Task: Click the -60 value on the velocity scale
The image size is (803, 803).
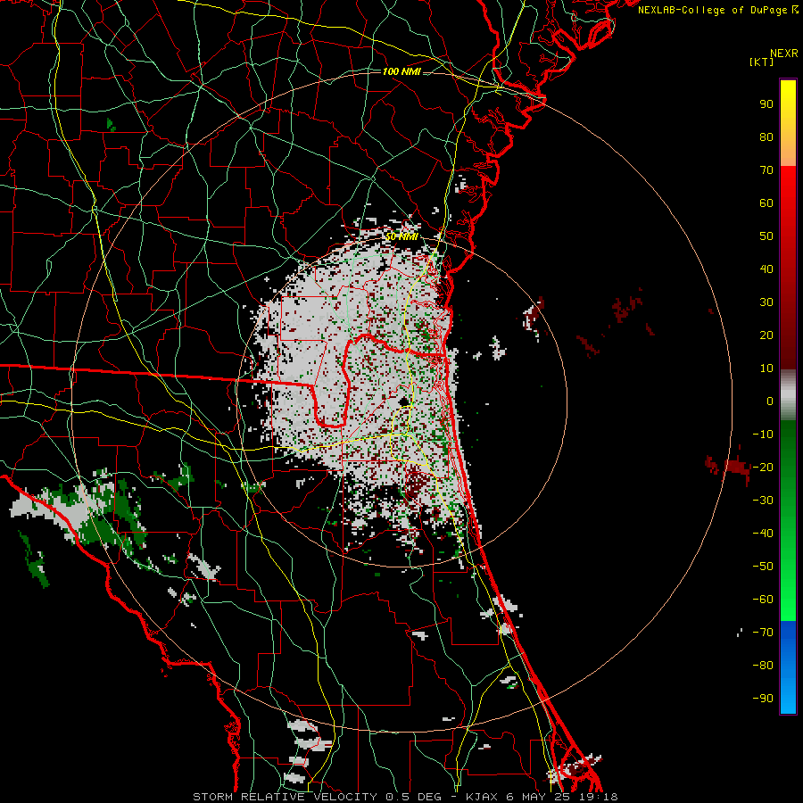Action: pos(763,600)
